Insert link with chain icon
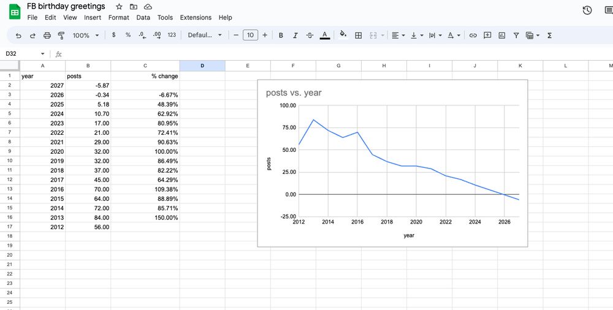613x310 pixels. point(473,35)
